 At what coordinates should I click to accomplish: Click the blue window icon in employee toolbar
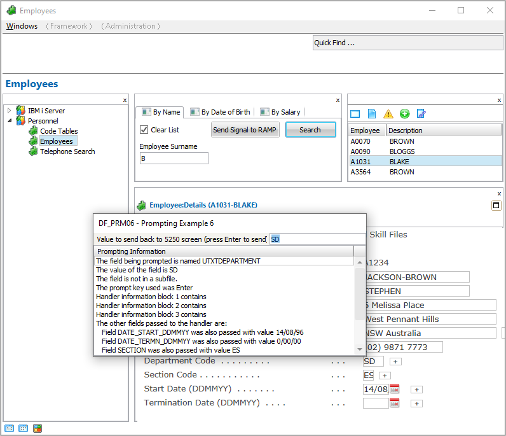tap(355, 114)
